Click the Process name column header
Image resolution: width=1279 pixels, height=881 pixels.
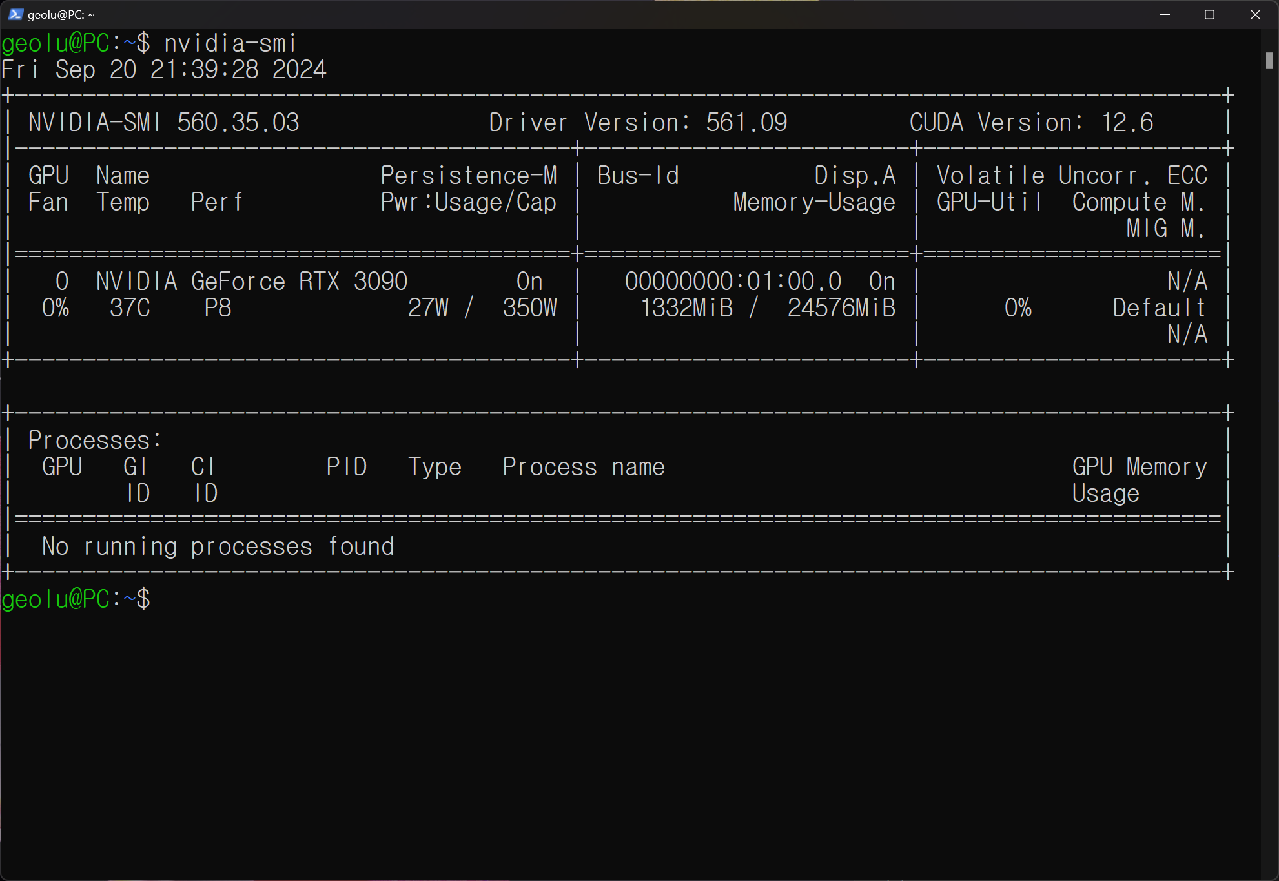pos(583,467)
